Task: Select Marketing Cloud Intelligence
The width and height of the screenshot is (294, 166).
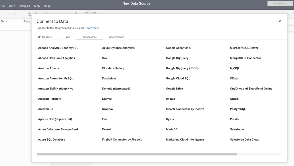Action: click(185, 139)
